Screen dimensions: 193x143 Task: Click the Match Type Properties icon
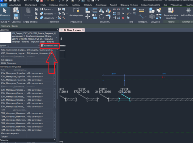pos(36,18)
